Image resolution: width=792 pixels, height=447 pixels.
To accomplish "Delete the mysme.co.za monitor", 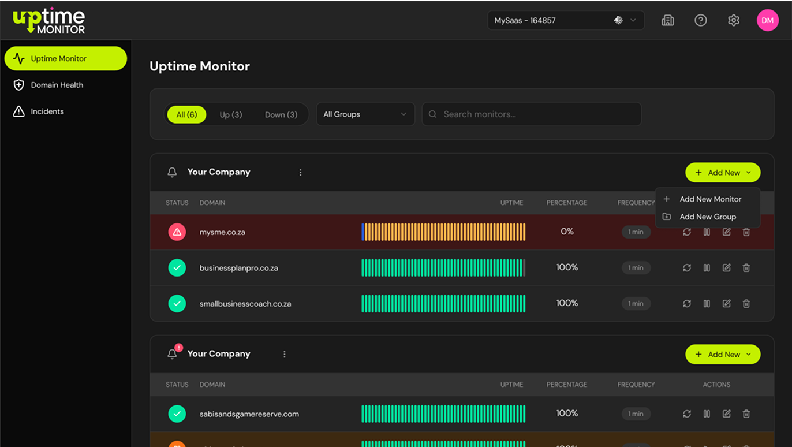I will (746, 232).
